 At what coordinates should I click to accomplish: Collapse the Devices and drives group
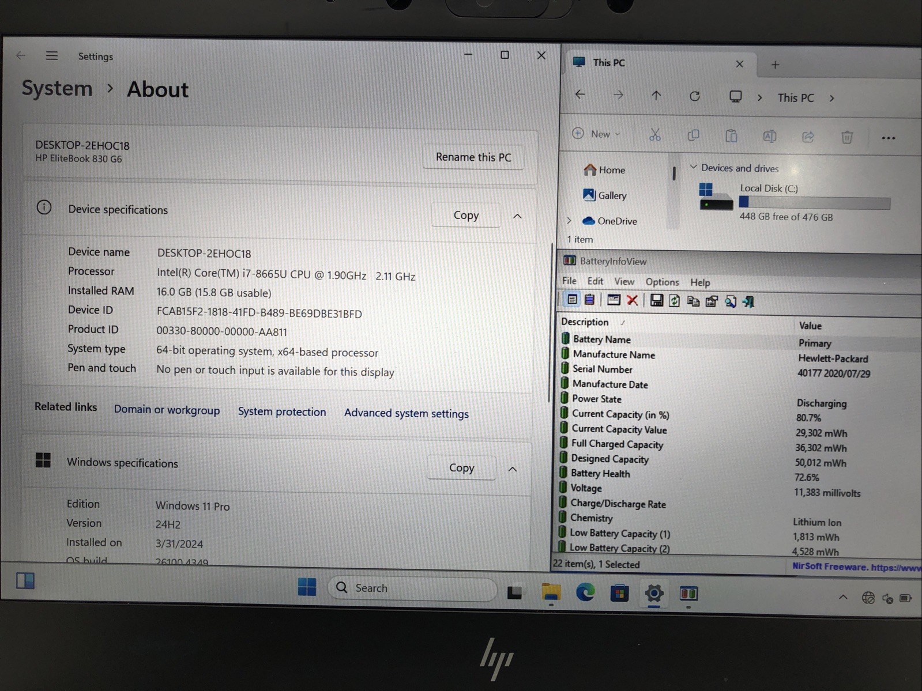click(x=693, y=167)
